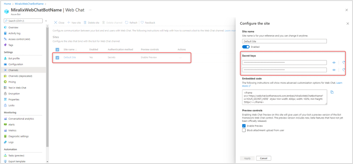The width and height of the screenshot is (353, 164).
Task: Click Feedback heart button
Action: (x=148, y=23)
